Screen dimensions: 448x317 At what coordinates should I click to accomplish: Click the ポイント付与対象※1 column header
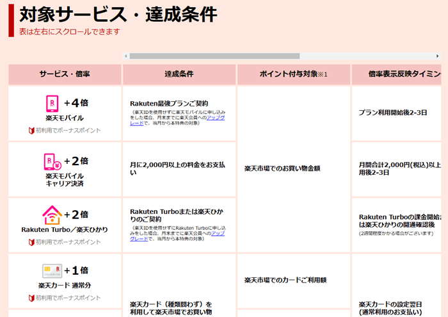294,74
